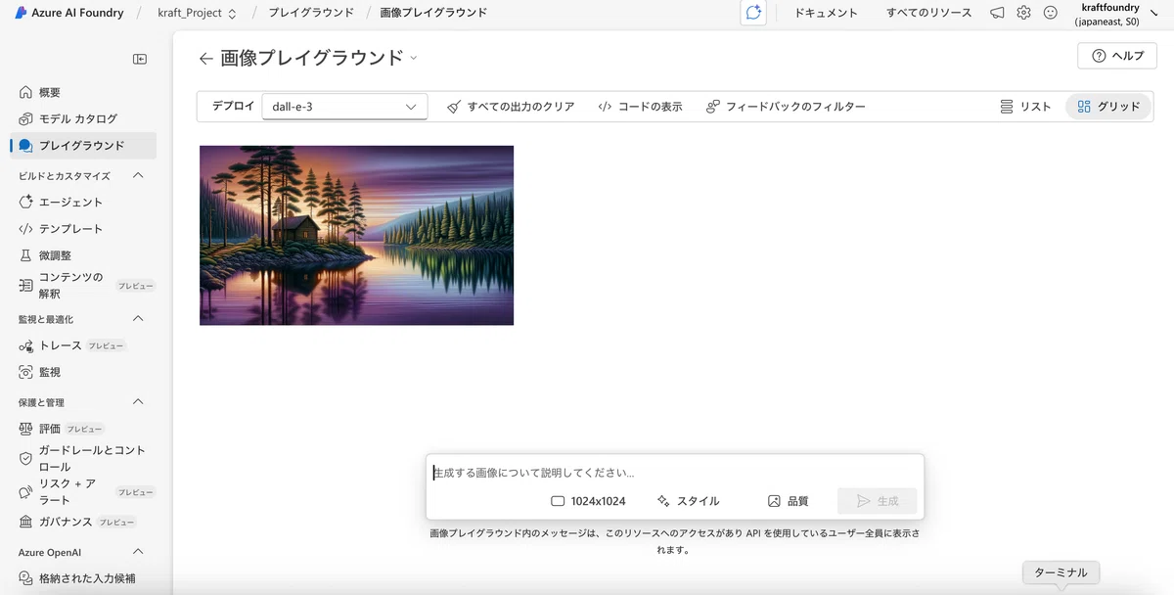Open 格納された入力候補 sidebar item
The width and height of the screenshot is (1174, 595).
click(83, 578)
